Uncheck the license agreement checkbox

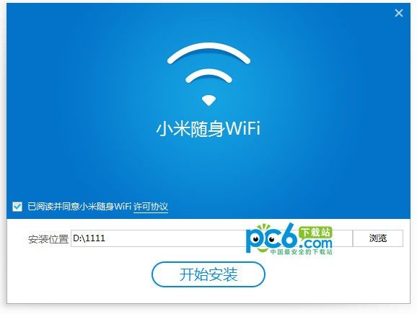(x=17, y=207)
